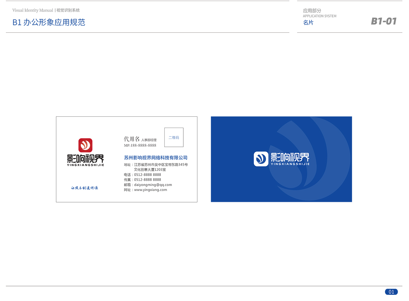Click the Visual Identity Manual header text
This screenshot has height=301, width=409.
pyautogui.click(x=33, y=11)
